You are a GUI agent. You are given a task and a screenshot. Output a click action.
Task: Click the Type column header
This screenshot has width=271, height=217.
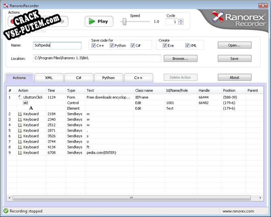click(75, 91)
